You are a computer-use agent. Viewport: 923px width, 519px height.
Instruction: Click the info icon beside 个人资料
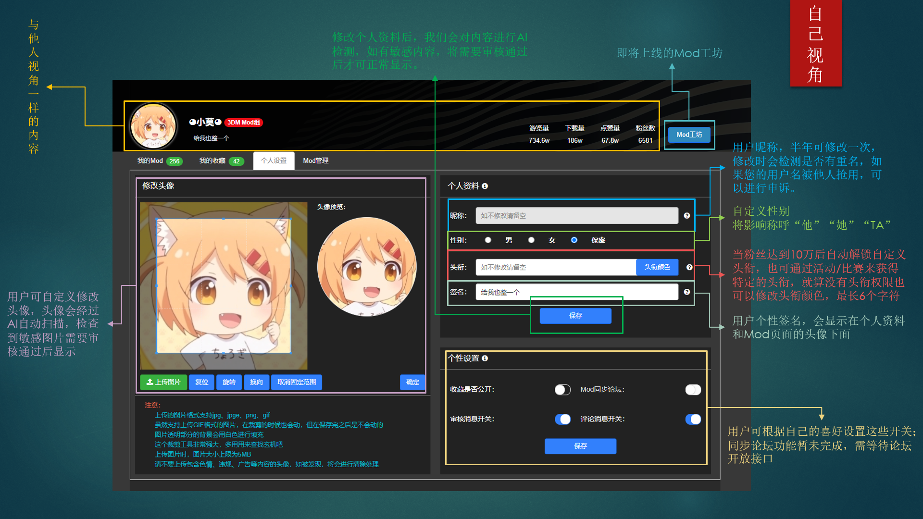click(x=485, y=186)
